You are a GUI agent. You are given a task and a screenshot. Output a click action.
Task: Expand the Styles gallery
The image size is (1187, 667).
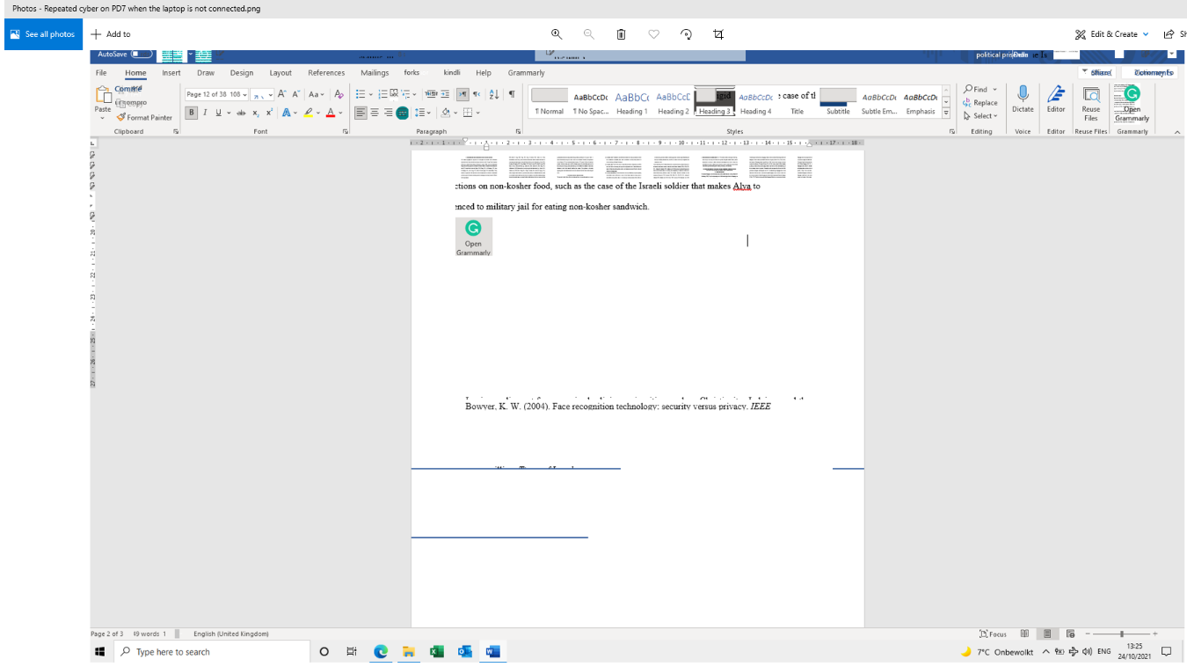coord(946,114)
